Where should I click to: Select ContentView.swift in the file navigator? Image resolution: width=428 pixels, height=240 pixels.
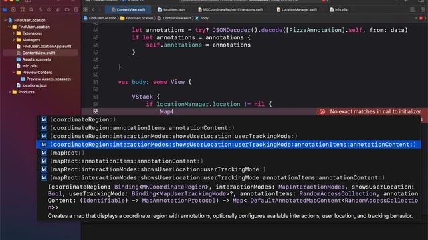(40, 53)
